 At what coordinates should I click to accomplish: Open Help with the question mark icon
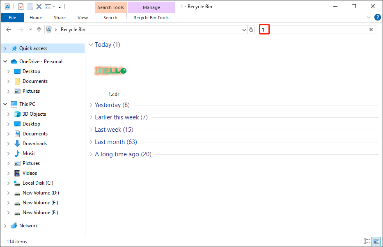(377, 17)
